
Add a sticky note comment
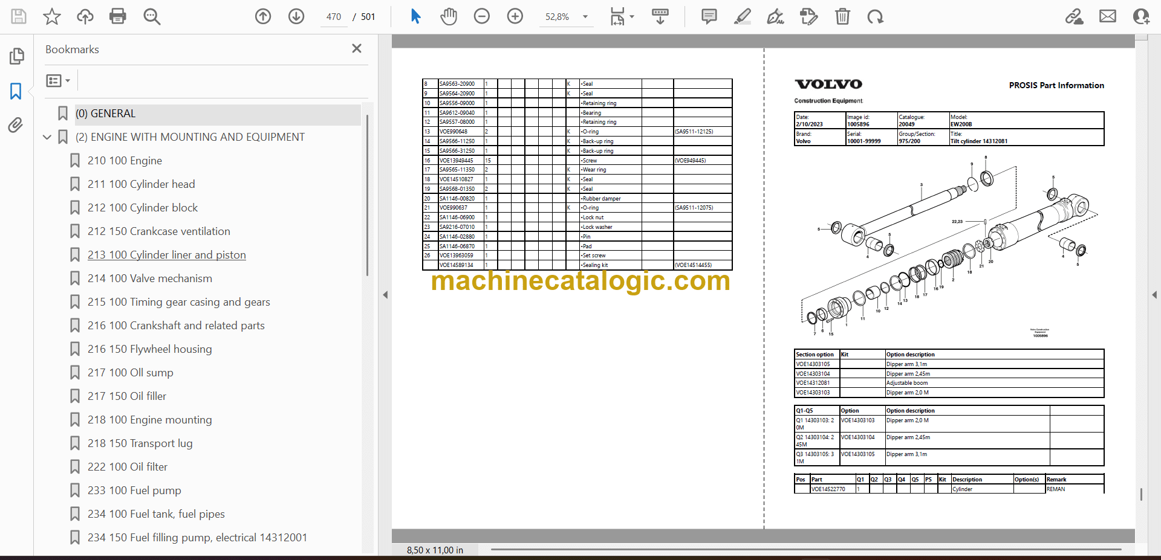coord(709,16)
